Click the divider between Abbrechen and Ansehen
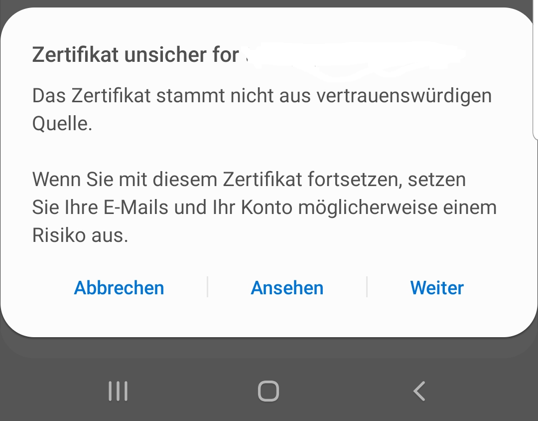This screenshot has height=421, width=538. coord(207,287)
